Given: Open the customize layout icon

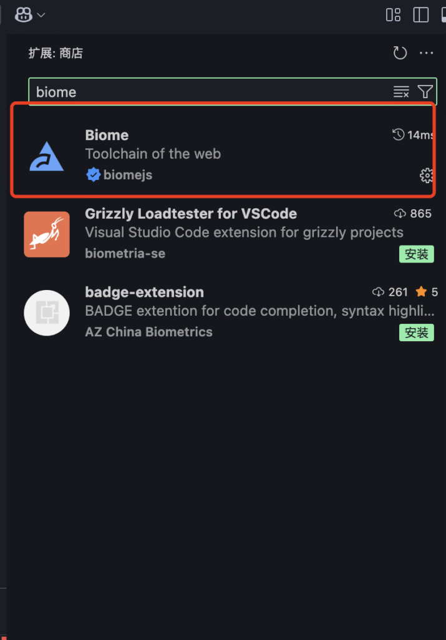Looking at the screenshot, I should 393,15.
